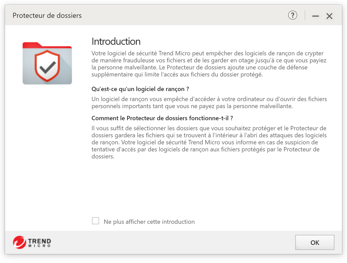Confirm with the OK button
Image resolution: width=347 pixels, height=263 pixels.
[315, 242]
